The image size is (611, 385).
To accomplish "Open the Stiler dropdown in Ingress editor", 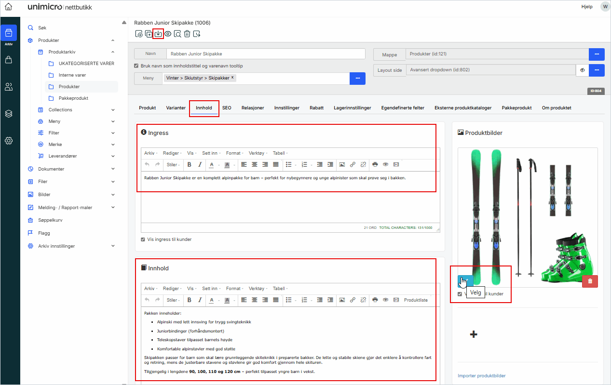I will (x=173, y=165).
